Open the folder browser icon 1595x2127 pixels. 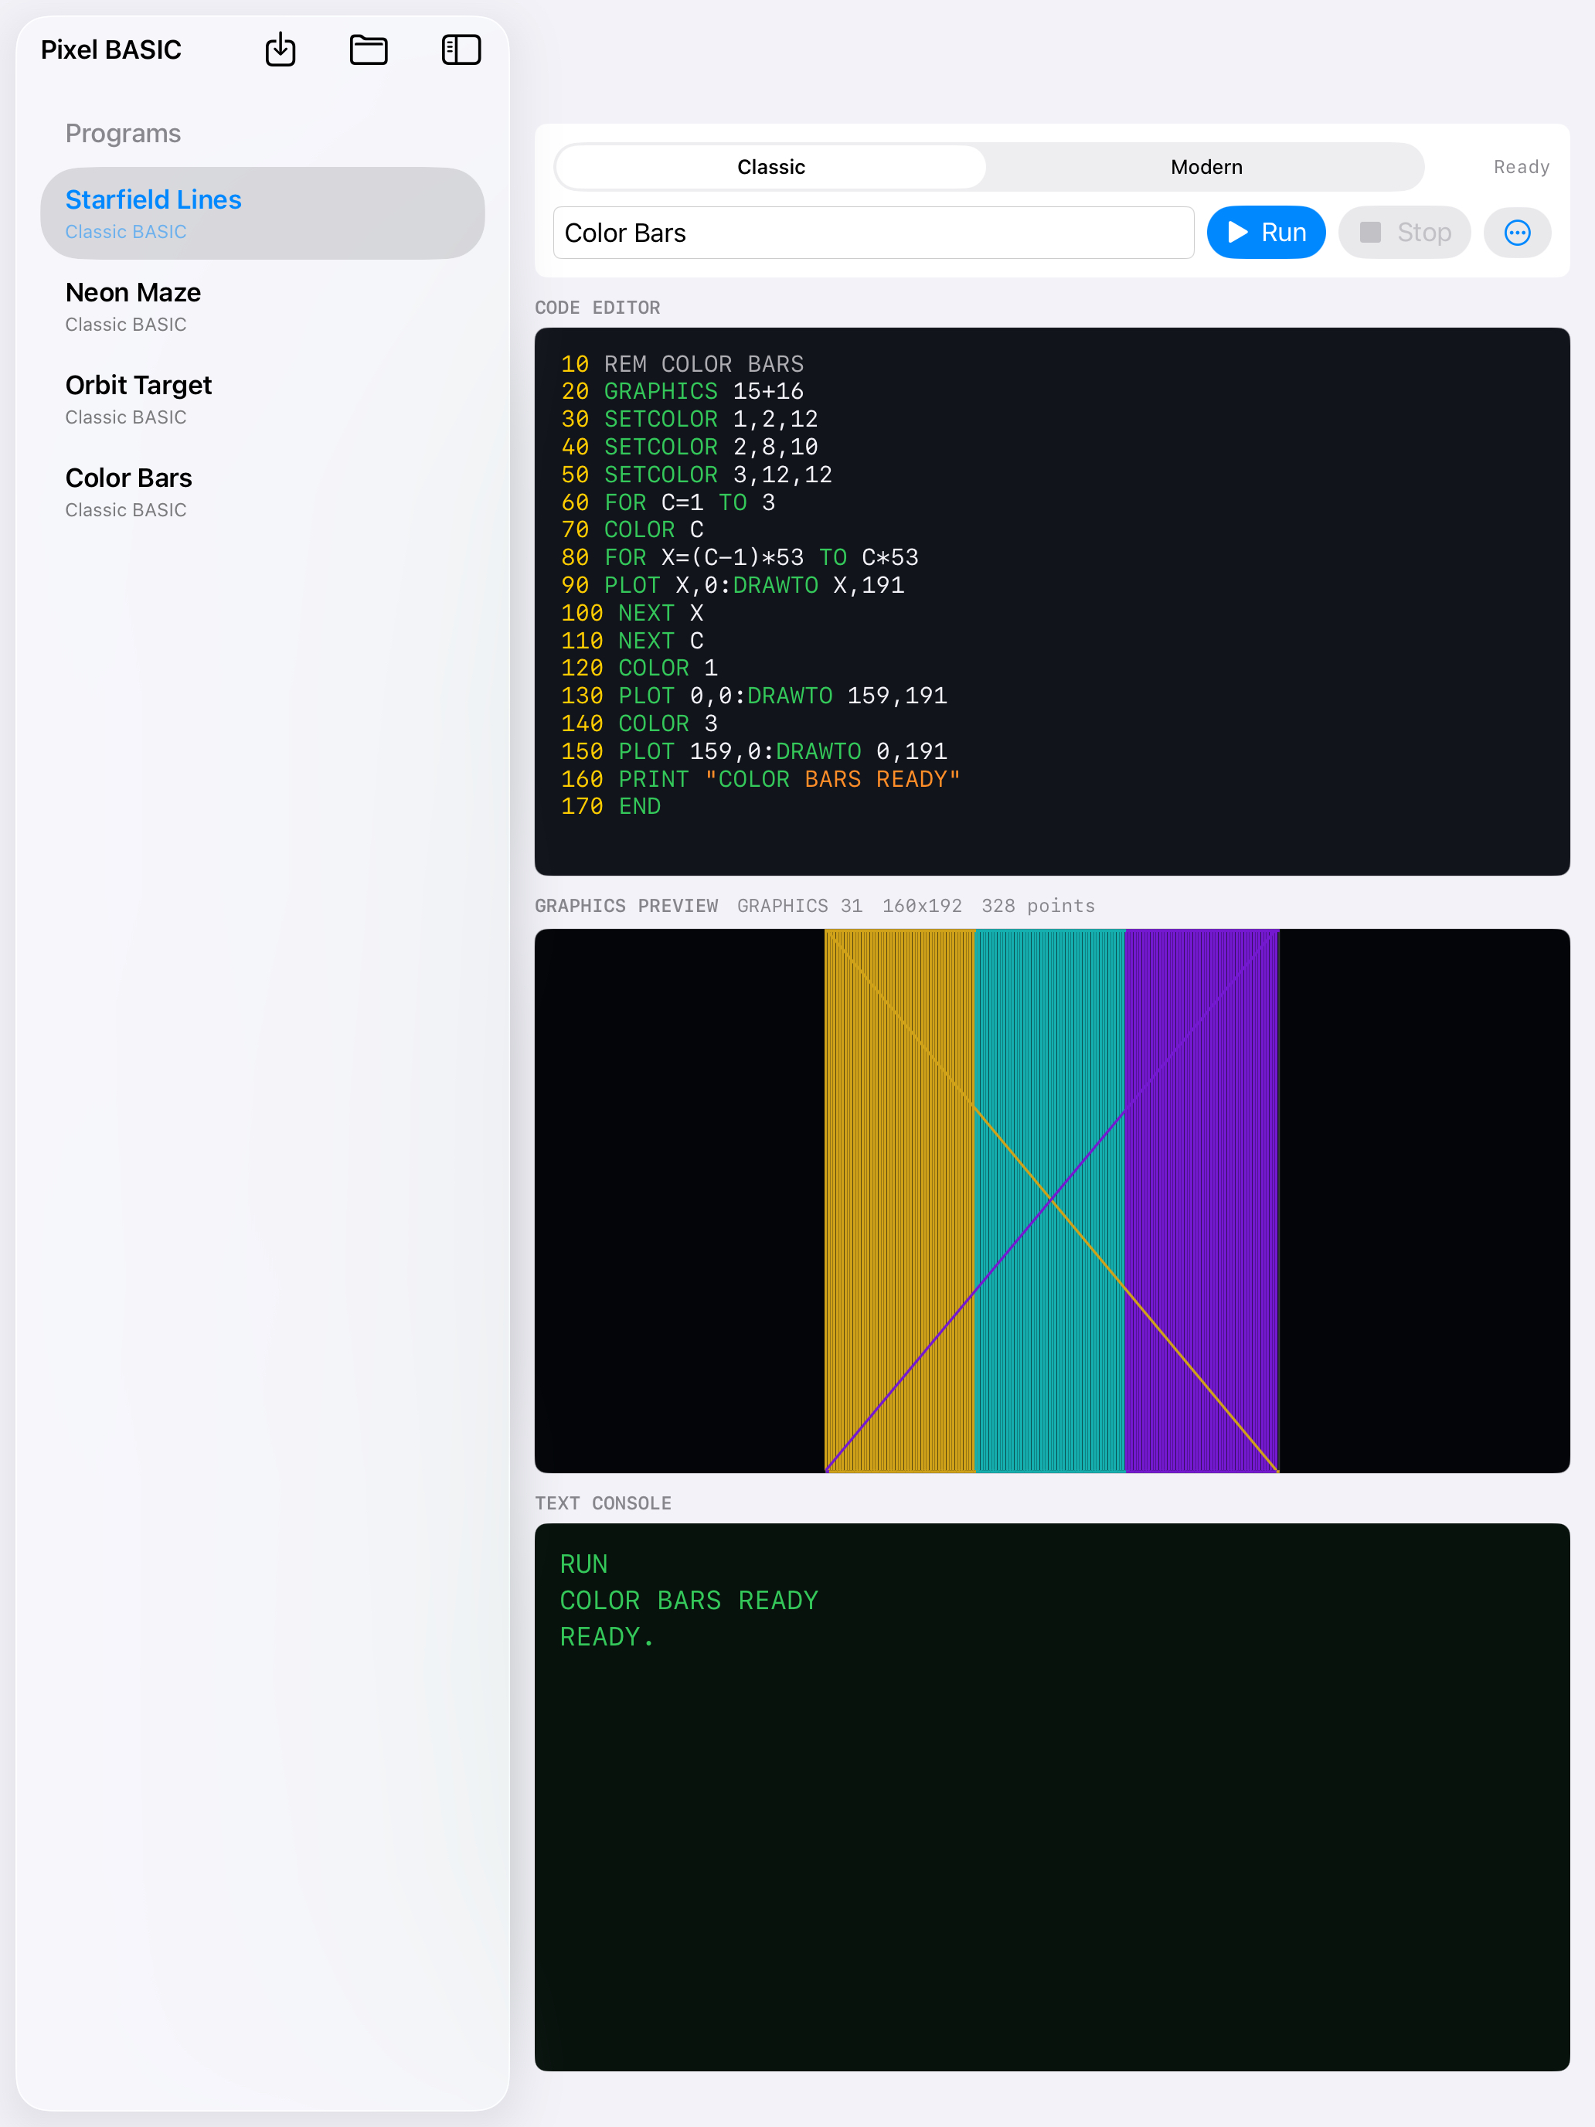pyautogui.click(x=368, y=49)
